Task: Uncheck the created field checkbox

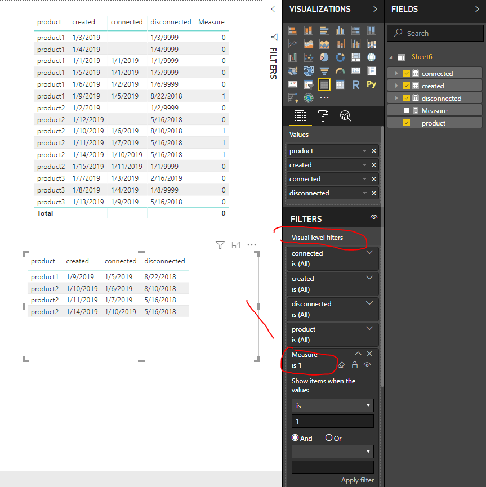Action: pyautogui.click(x=407, y=86)
